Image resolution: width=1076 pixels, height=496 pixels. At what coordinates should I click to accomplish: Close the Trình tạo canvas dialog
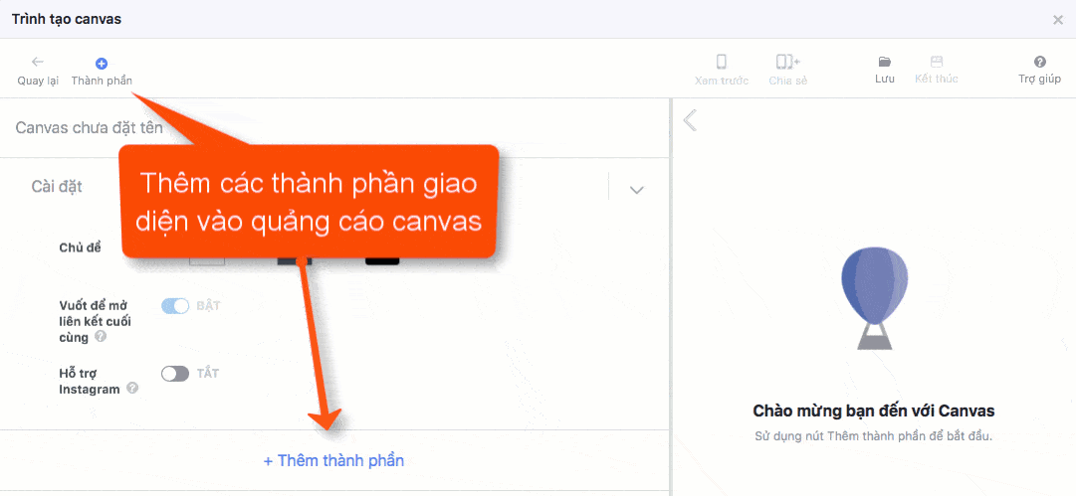point(1058,20)
